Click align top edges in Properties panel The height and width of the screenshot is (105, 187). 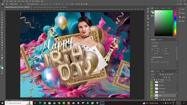click(x=162, y=62)
